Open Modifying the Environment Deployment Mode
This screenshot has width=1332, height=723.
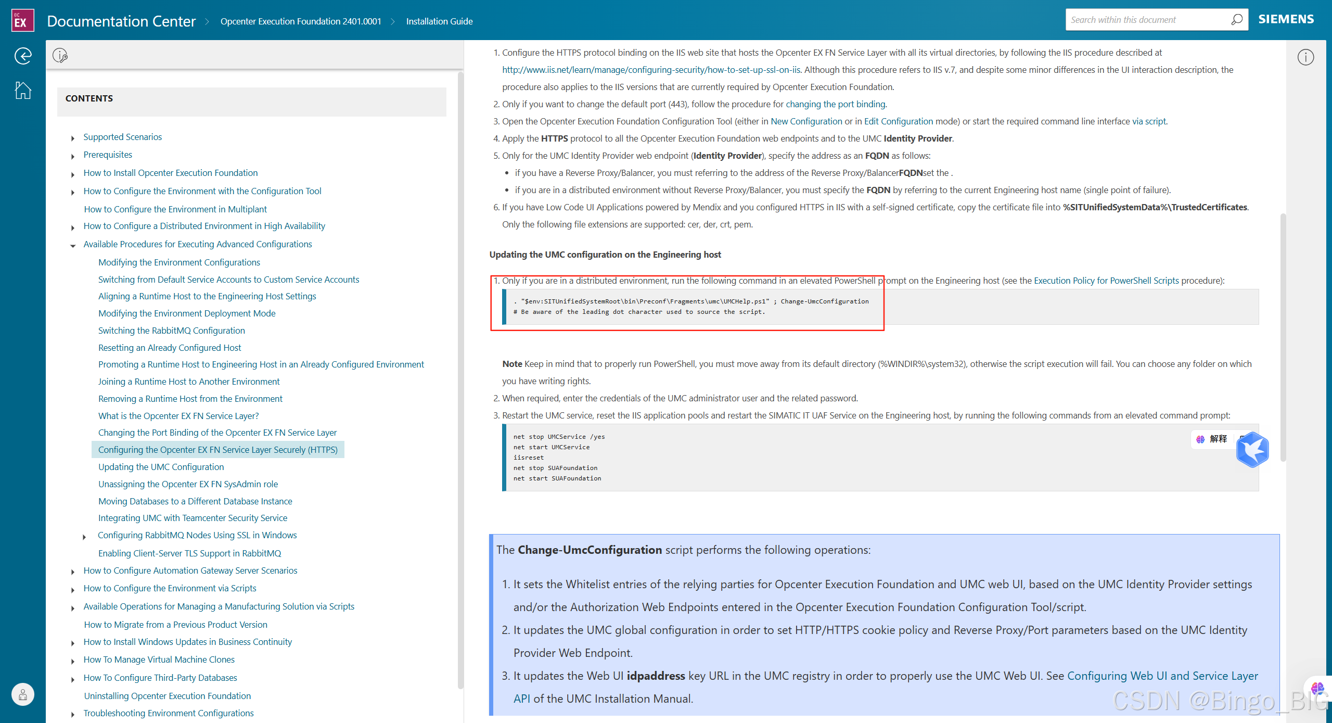187,313
